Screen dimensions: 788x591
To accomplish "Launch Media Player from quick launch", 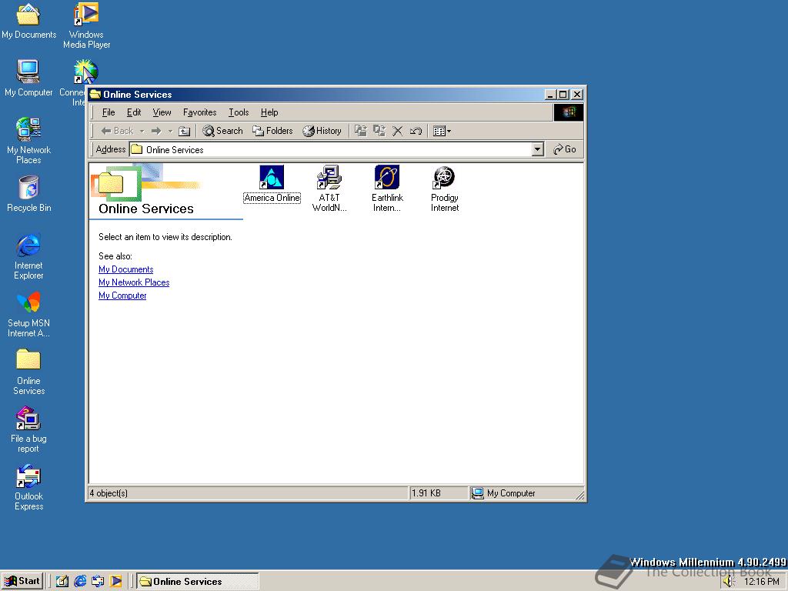I will [116, 582].
